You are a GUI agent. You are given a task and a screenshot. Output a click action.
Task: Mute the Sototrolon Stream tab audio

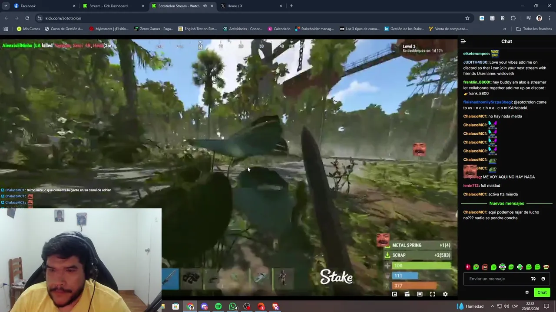[x=205, y=6]
